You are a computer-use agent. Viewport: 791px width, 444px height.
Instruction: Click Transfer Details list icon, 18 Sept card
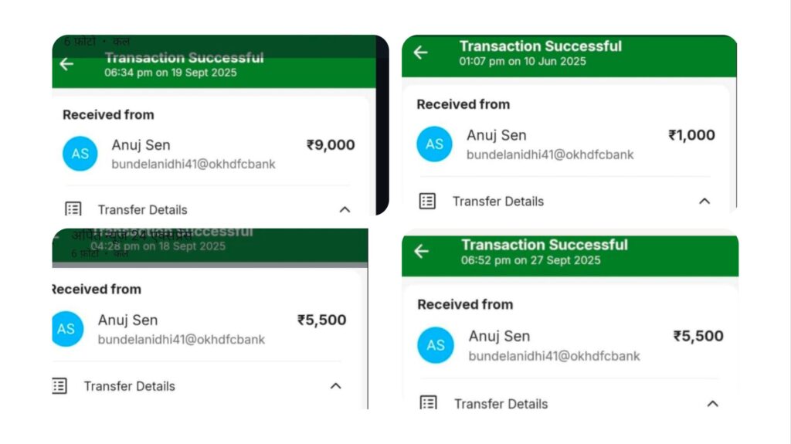[59, 385]
